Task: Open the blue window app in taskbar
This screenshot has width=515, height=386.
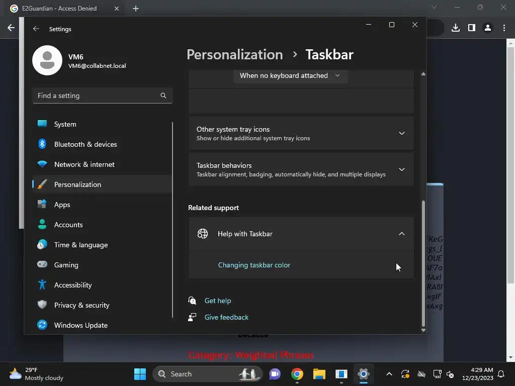Action: tap(341, 374)
